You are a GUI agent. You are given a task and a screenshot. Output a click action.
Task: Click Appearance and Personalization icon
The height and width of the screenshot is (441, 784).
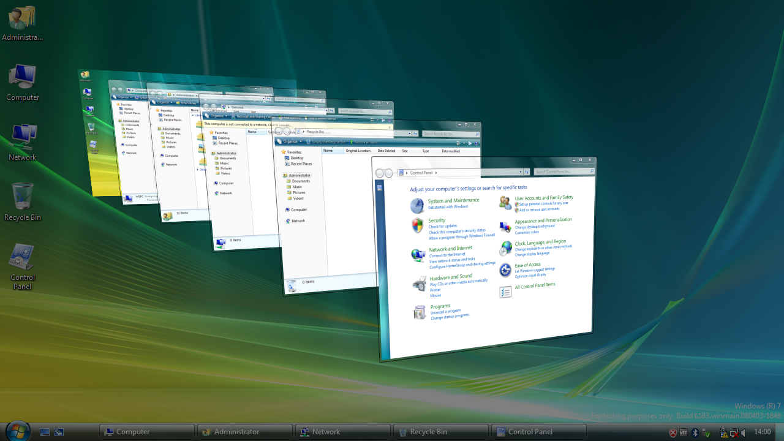click(x=505, y=226)
